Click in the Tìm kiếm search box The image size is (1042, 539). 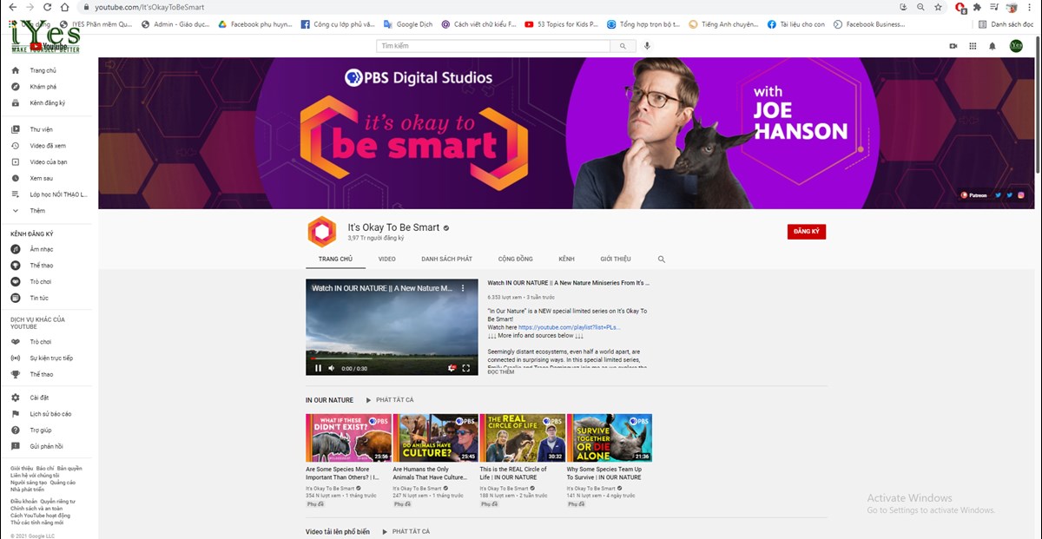(x=493, y=46)
